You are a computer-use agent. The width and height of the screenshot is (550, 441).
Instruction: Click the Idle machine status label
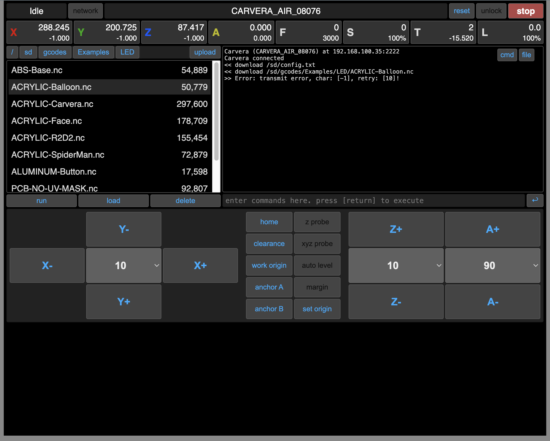tap(37, 11)
